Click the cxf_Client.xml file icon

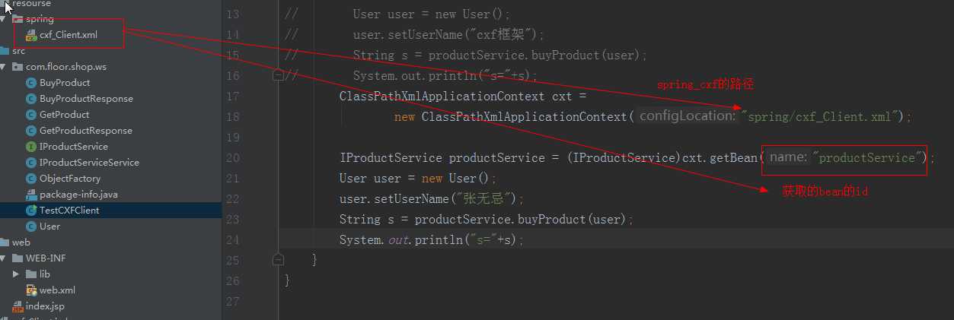coord(31,35)
